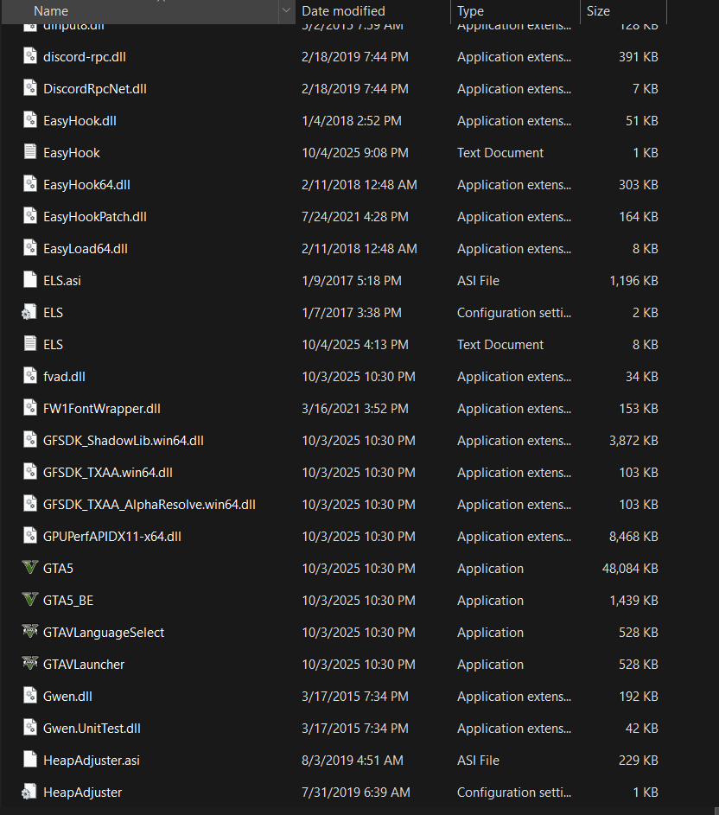Select the fvad.dll file icon
719x815 pixels.
30,376
